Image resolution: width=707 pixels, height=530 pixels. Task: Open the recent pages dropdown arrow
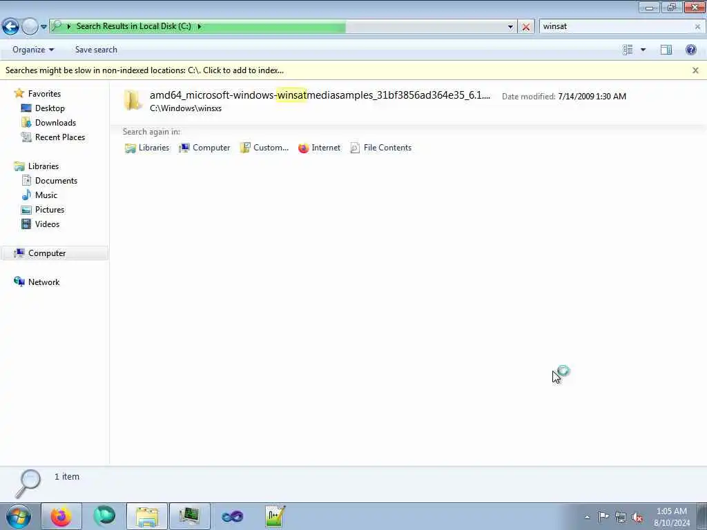[43, 27]
